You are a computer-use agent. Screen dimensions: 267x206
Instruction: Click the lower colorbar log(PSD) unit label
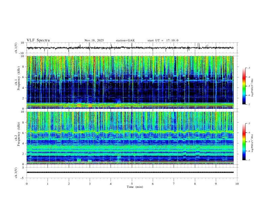[x=252, y=143]
